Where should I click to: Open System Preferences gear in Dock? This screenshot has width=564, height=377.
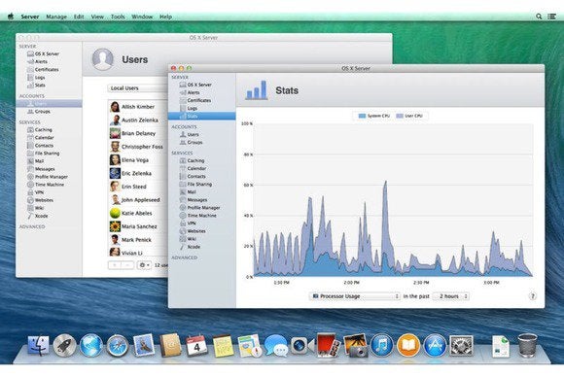(x=462, y=345)
